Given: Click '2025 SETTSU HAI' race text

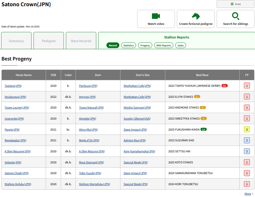Looking at the screenshot, I should (x=179, y=151).
